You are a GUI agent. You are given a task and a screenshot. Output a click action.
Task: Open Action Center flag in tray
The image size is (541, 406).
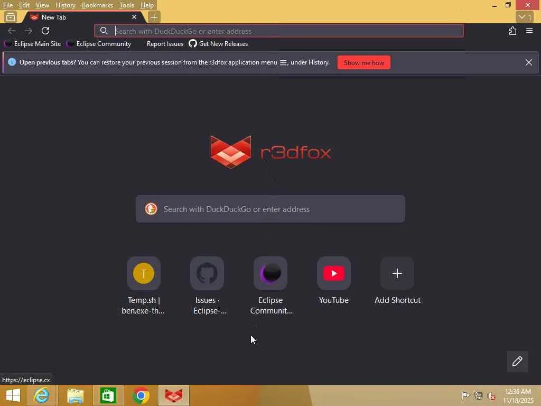[x=465, y=395]
